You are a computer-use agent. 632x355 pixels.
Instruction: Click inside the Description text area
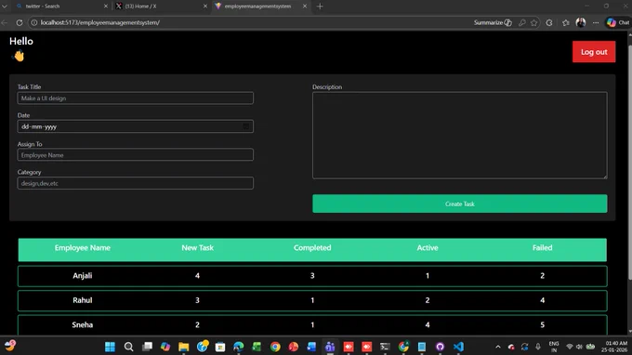point(459,136)
